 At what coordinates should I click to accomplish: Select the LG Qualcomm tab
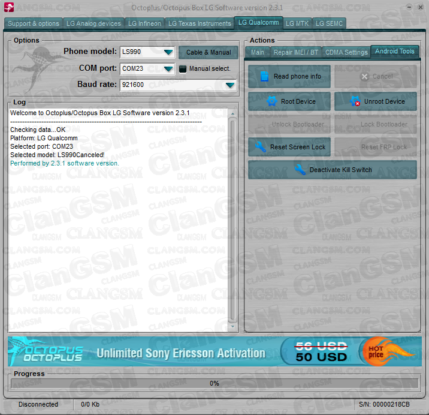coord(258,22)
